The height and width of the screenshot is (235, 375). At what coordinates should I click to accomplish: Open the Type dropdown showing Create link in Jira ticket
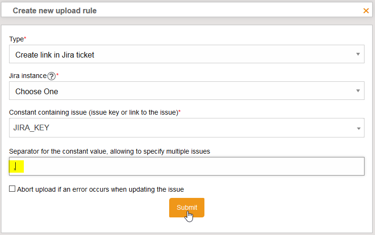pos(181,54)
